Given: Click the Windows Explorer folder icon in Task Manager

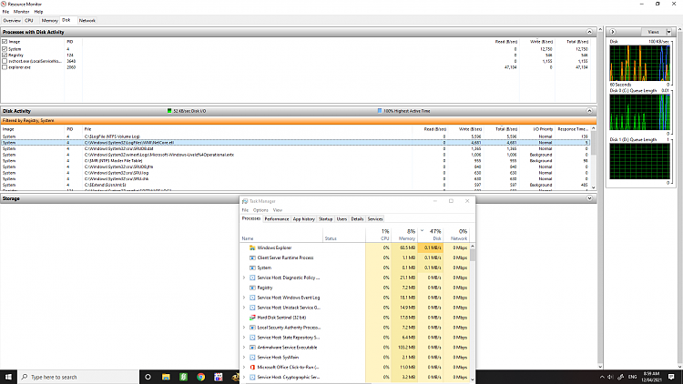Looking at the screenshot, I should (252, 248).
